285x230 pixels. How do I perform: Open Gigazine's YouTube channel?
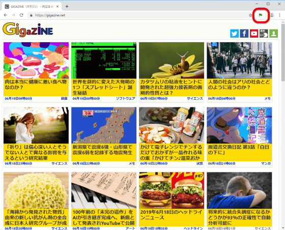254,34
